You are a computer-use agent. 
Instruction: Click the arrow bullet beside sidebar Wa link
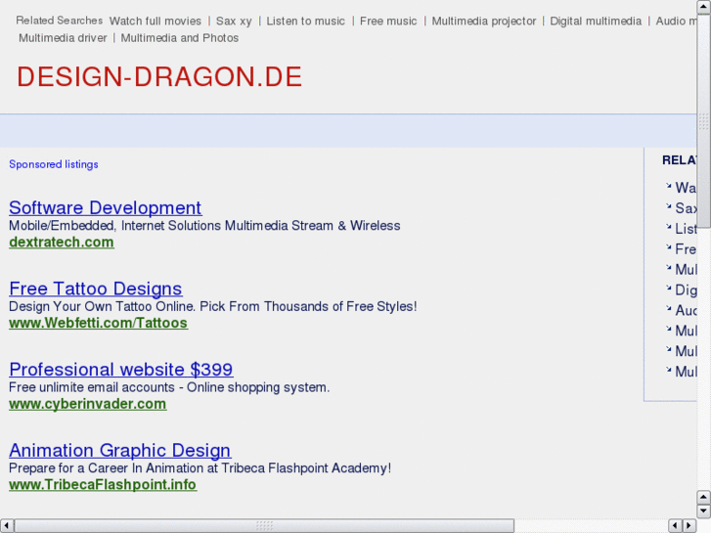(x=668, y=186)
